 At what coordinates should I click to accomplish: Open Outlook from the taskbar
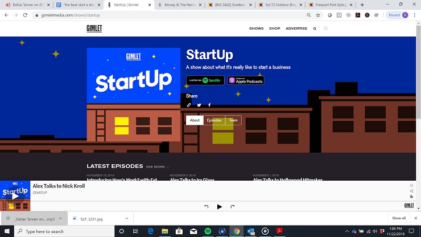click(x=251, y=231)
